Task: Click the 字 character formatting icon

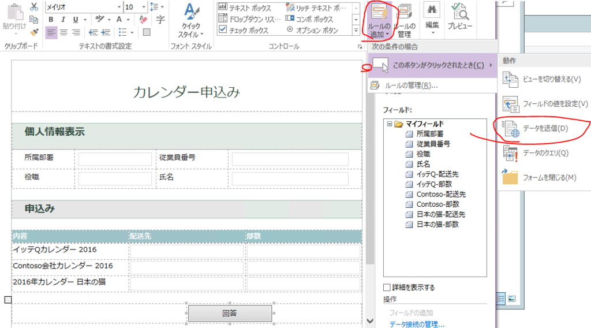Action: [x=160, y=19]
